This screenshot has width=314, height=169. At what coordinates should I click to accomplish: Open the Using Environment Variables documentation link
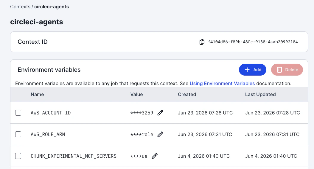pos(222,84)
